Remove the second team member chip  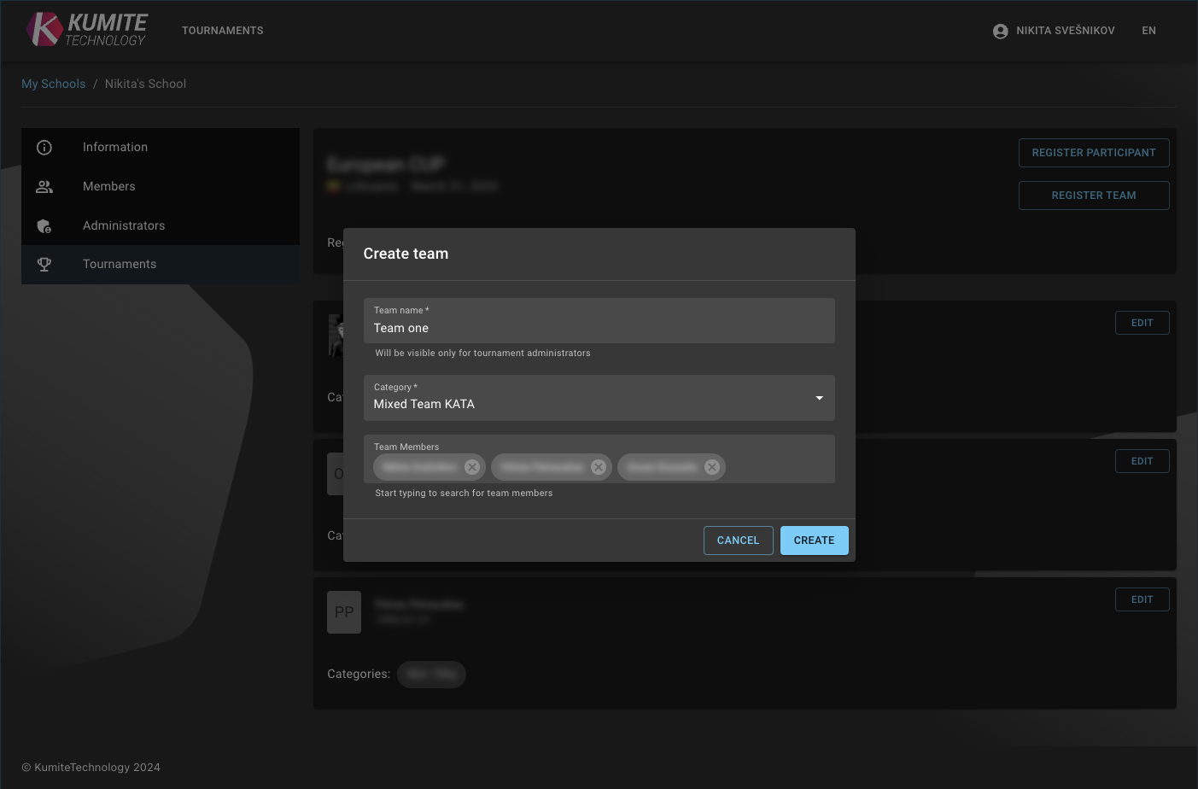(x=598, y=467)
